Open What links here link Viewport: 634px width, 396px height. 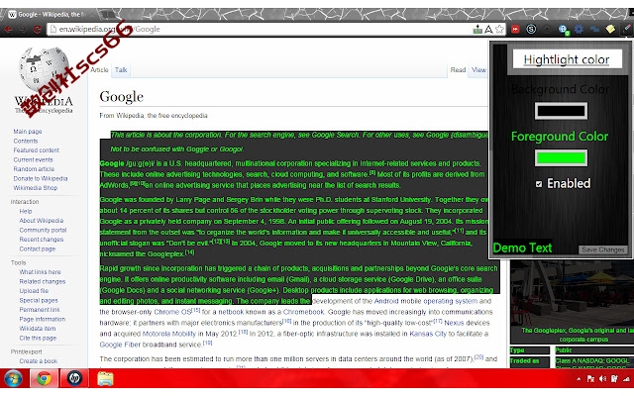pyautogui.click(x=40, y=272)
